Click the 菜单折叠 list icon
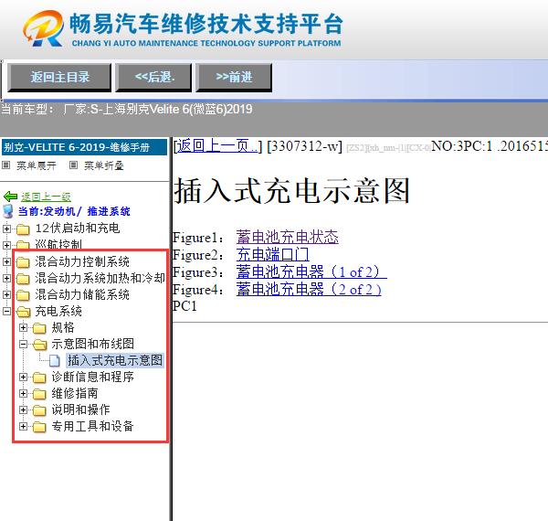Image resolution: width=548 pixels, height=521 pixels. 73,165
